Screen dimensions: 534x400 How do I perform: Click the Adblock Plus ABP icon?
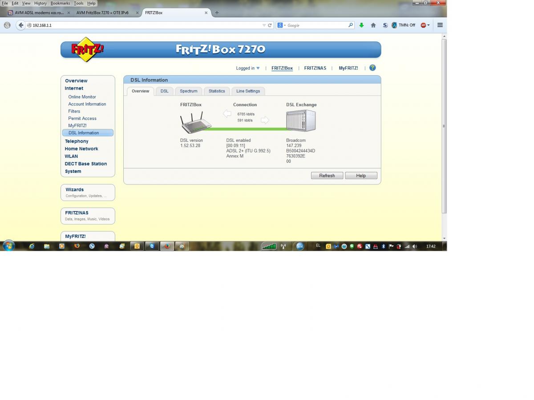[x=423, y=25]
